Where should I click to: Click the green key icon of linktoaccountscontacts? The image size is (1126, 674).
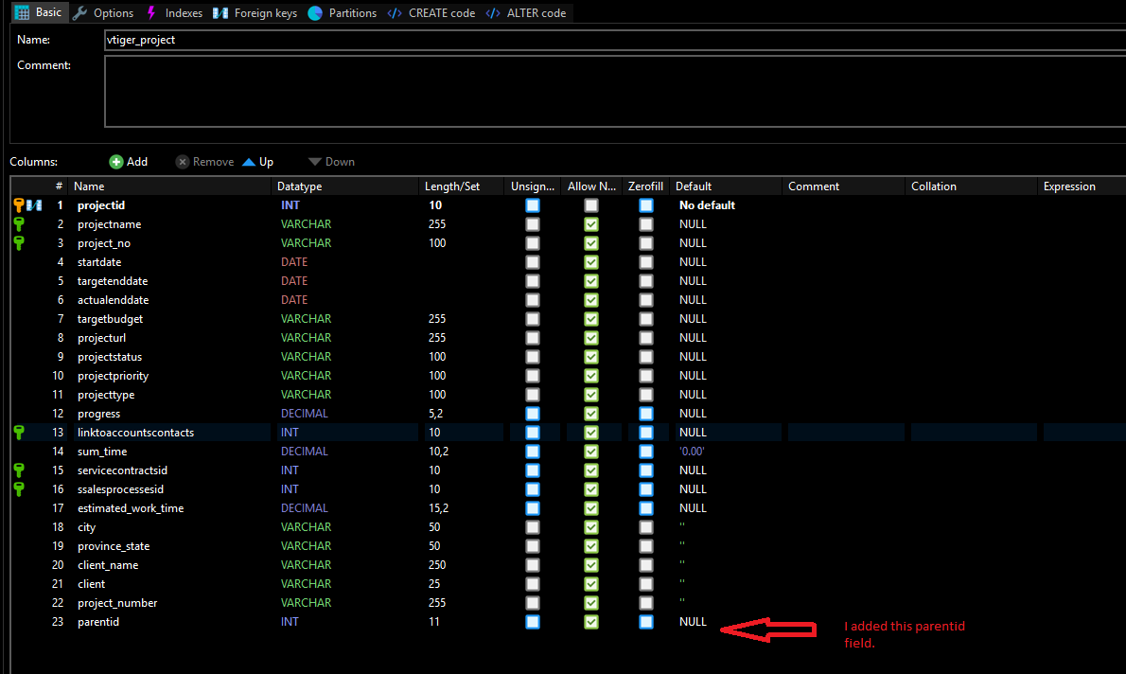click(19, 433)
